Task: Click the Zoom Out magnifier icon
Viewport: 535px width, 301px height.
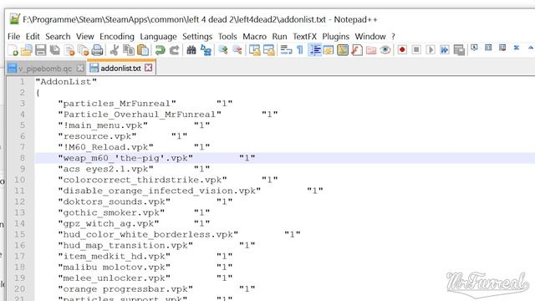Action: (237, 50)
